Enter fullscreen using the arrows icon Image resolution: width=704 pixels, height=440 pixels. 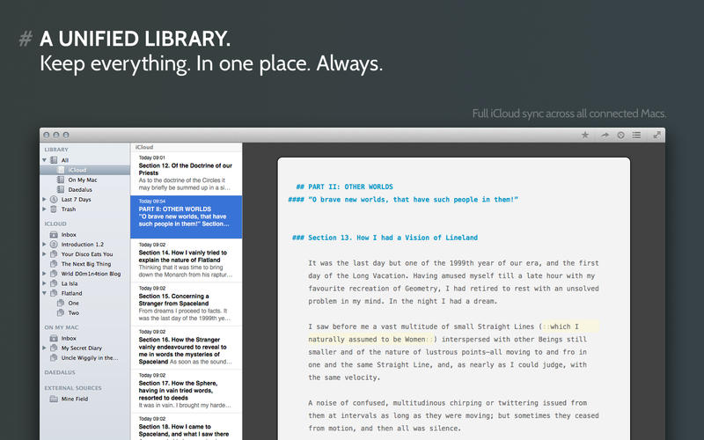point(656,135)
